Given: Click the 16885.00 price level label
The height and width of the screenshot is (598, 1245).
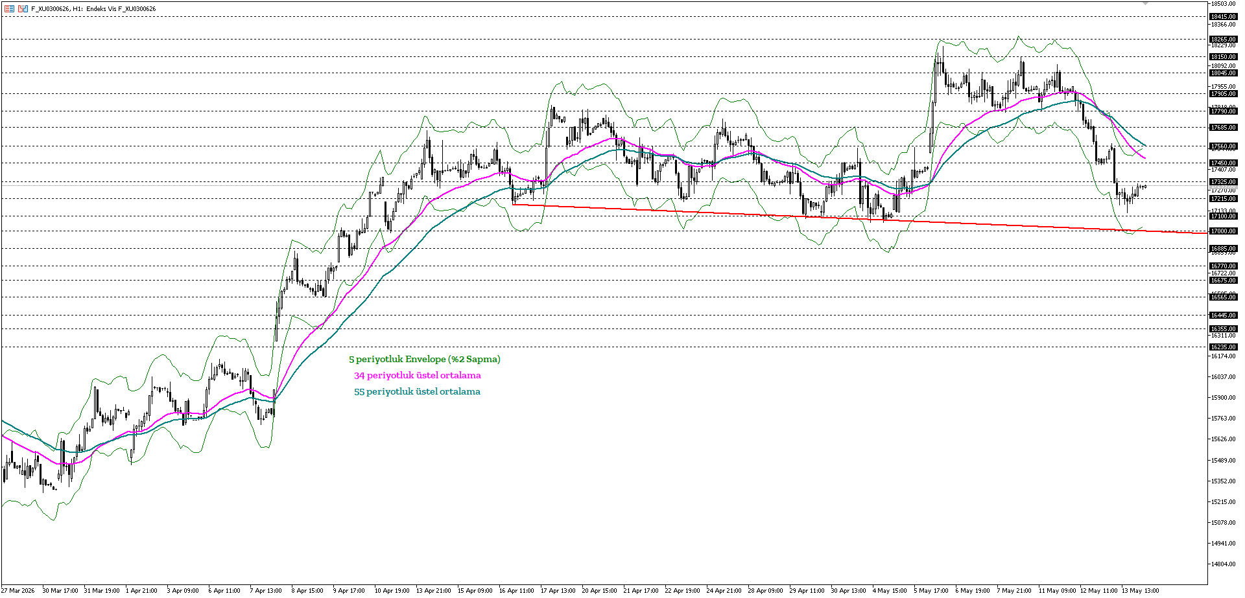Looking at the screenshot, I should tap(1223, 249).
